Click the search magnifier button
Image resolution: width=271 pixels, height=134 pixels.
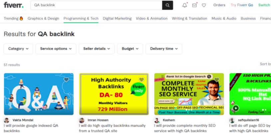click(167, 5)
